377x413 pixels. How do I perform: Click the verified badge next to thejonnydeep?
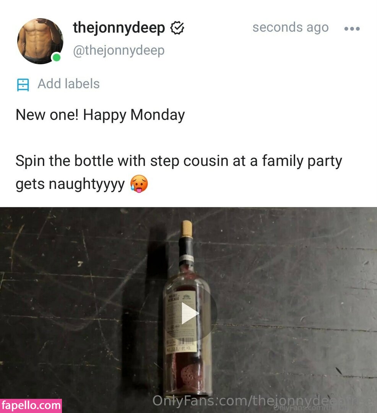(x=177, y=28)
